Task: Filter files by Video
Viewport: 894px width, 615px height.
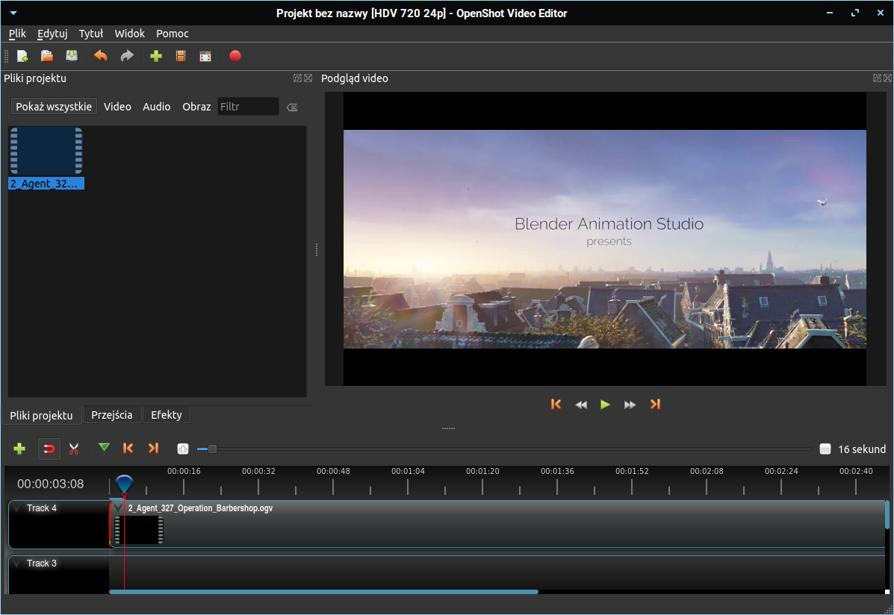Action: [x=117, y=107]
